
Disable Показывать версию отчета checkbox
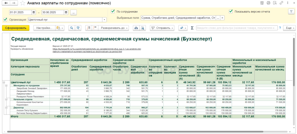pos(231,12)
